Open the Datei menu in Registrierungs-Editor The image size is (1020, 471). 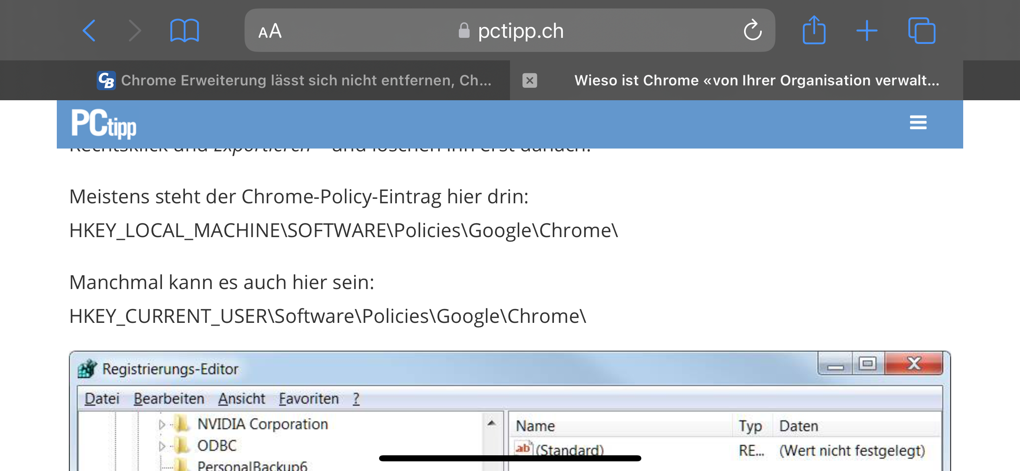click(x=102, y=399)
